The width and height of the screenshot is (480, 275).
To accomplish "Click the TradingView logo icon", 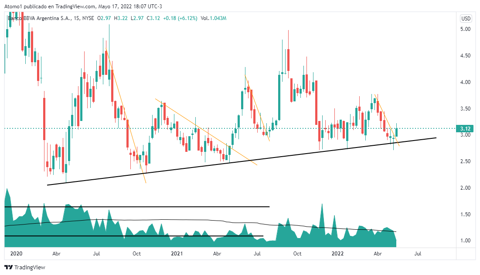I will pyautogui.click(x=8, y=267).
